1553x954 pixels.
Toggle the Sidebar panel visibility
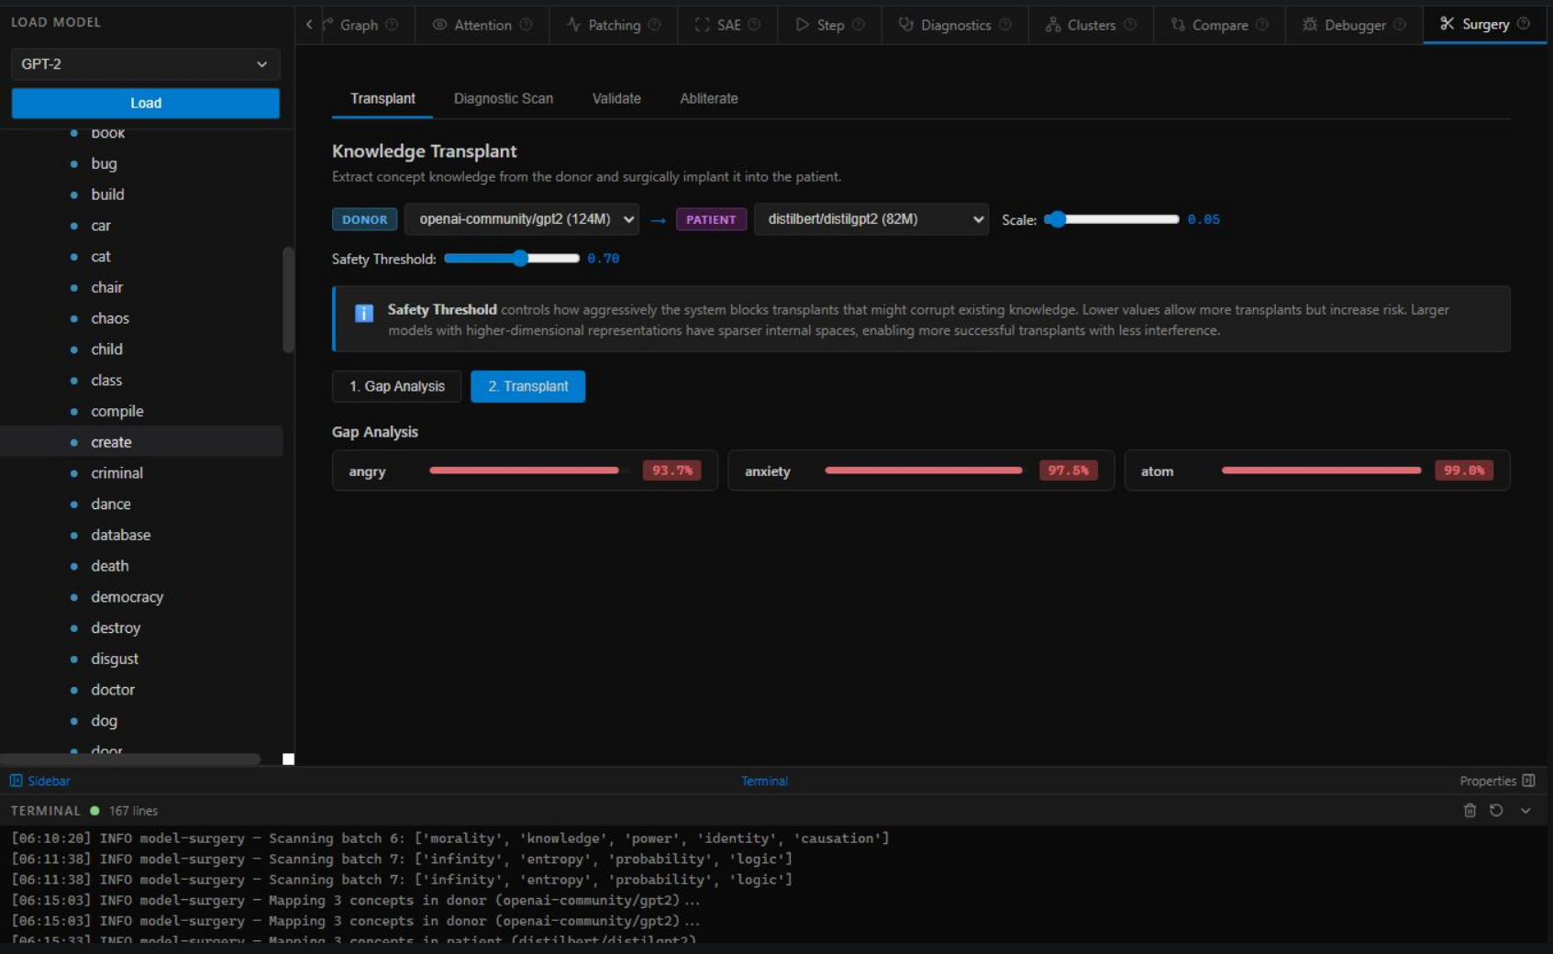pos(40,781)
